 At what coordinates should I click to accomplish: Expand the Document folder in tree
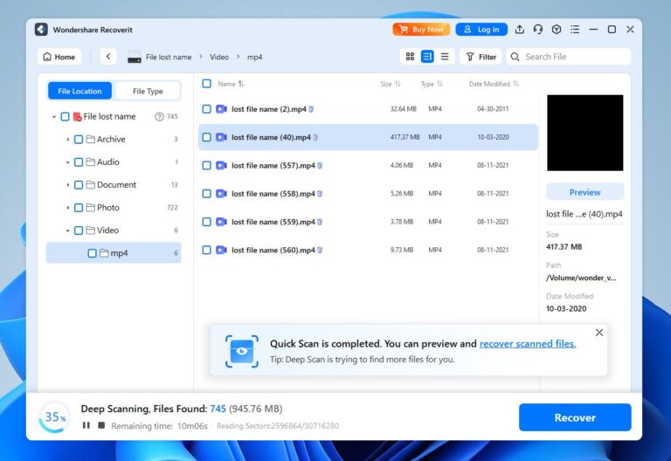point(68,185)
